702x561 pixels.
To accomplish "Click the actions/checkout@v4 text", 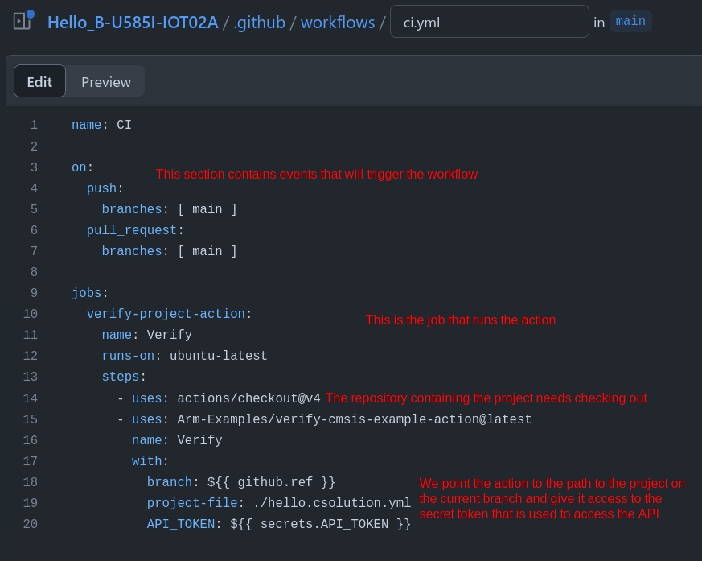I will pyautogui.click(x=248, y=399).
